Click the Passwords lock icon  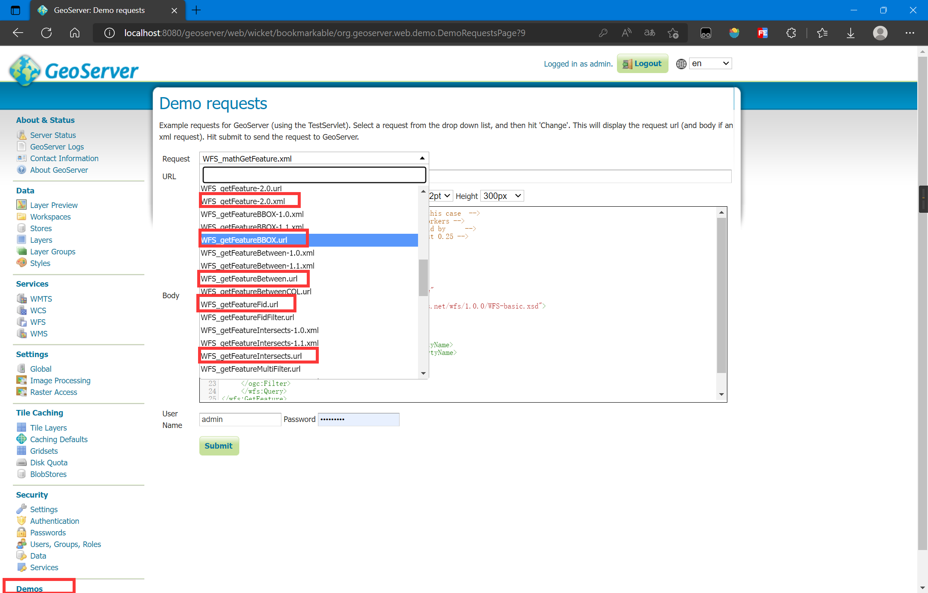[x=21, y=532]
